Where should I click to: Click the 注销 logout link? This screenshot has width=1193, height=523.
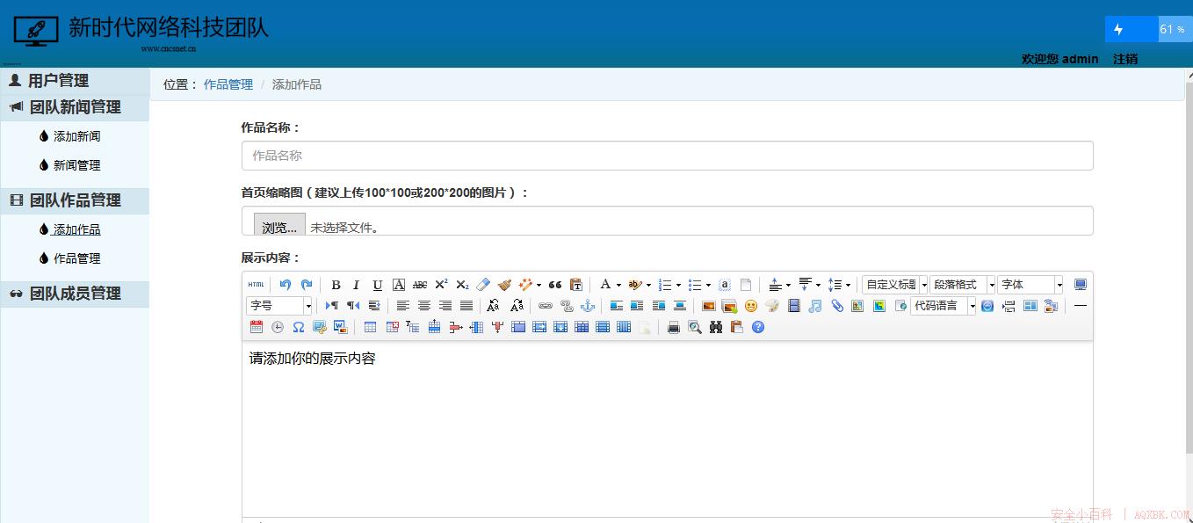[1125, 59]
